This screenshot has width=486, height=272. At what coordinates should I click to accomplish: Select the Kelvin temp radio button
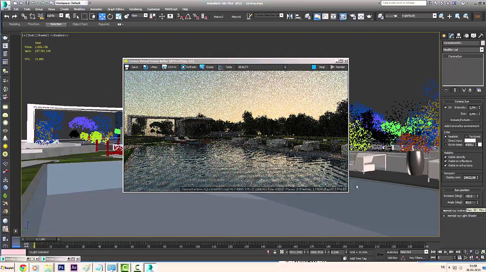pyautogui.click(x=446, y=145)
